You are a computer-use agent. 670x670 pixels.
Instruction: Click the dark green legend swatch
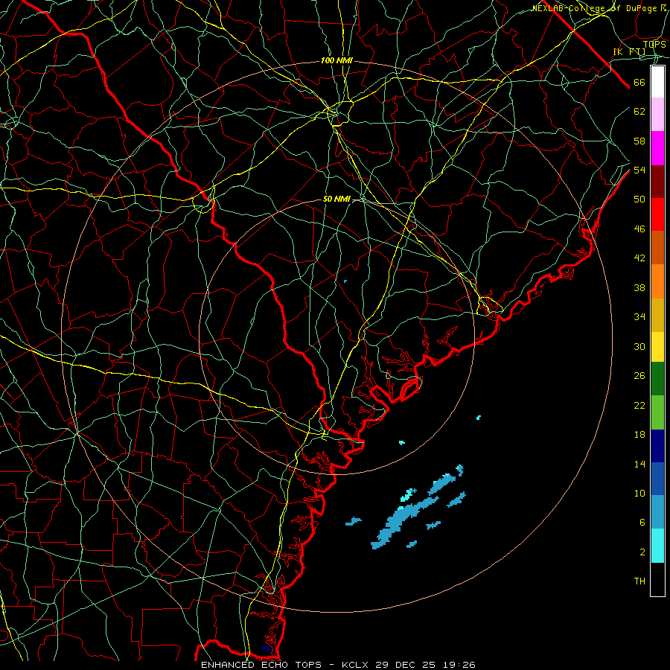[657, 379]
